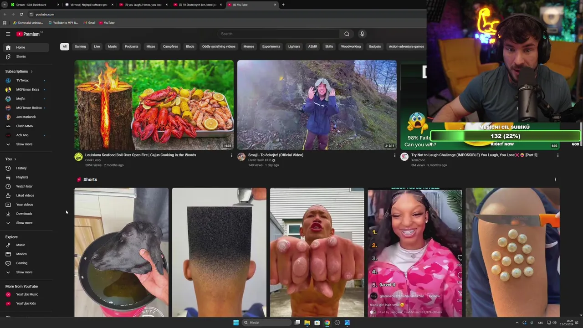This screenshot has width=583, height=328.
Task: Open File Explorer from the taskbar
Action: [x=307, y=323]
